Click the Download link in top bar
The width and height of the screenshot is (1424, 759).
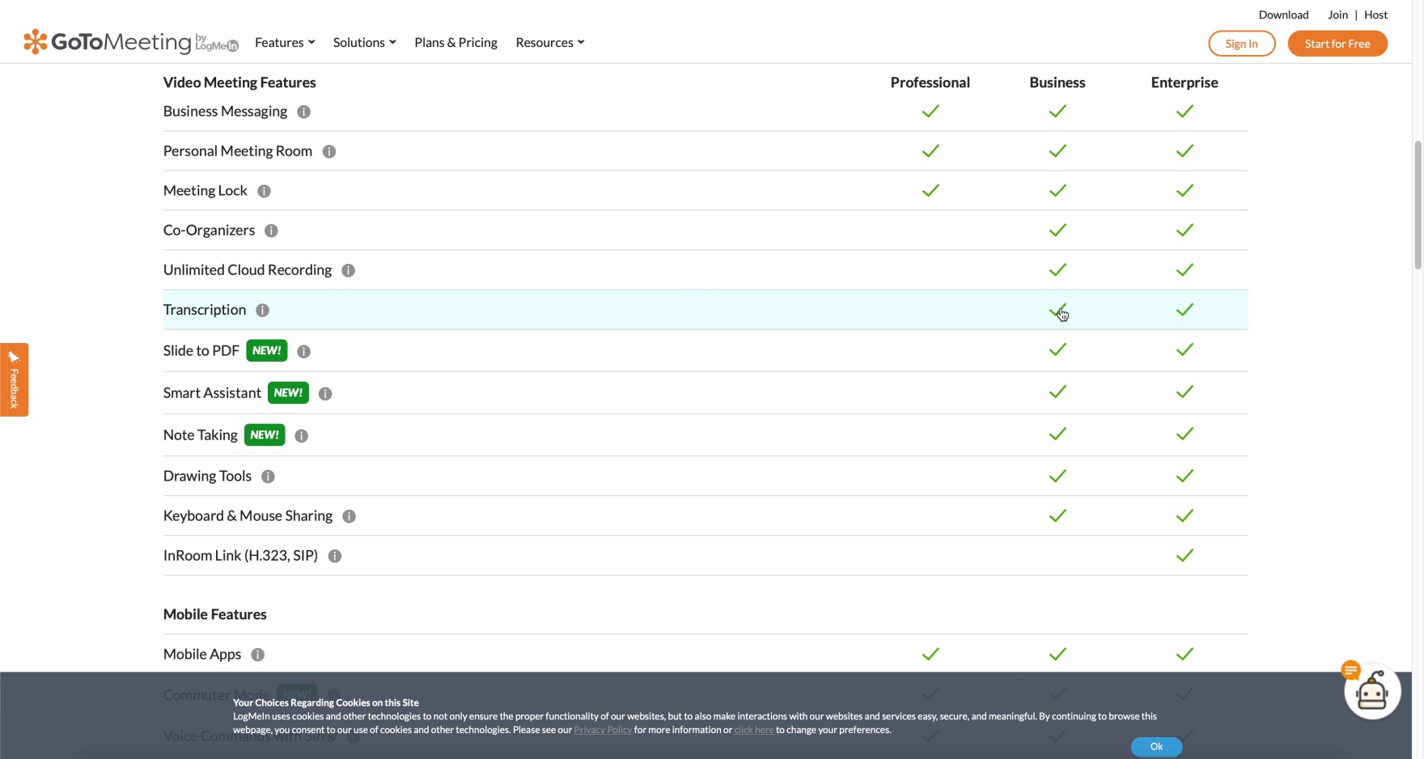[1283, 15]
